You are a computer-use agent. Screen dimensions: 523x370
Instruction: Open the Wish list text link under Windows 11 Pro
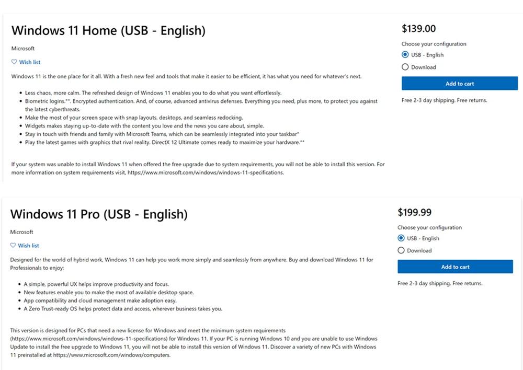tap(29, 246)
